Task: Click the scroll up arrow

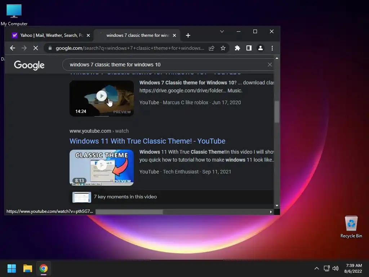Action: click(277, 58)
